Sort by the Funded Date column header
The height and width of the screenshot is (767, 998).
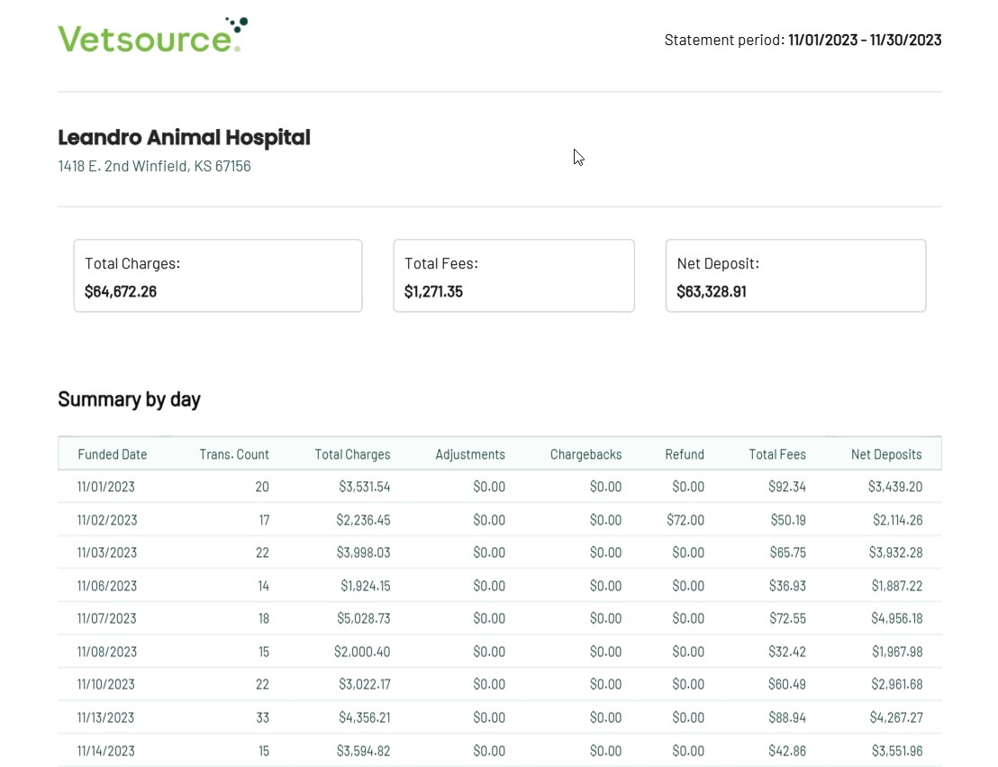(x=113, y=454)
